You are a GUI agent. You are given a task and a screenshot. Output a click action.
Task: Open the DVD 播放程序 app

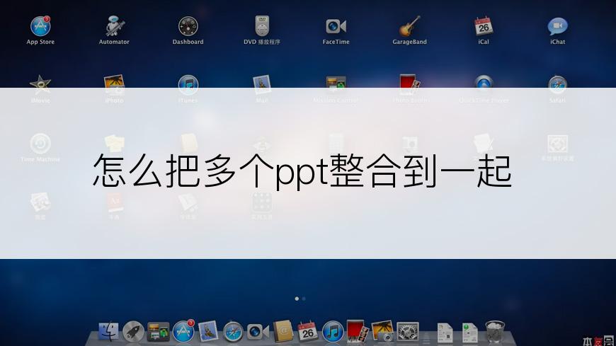click(262, 26)
